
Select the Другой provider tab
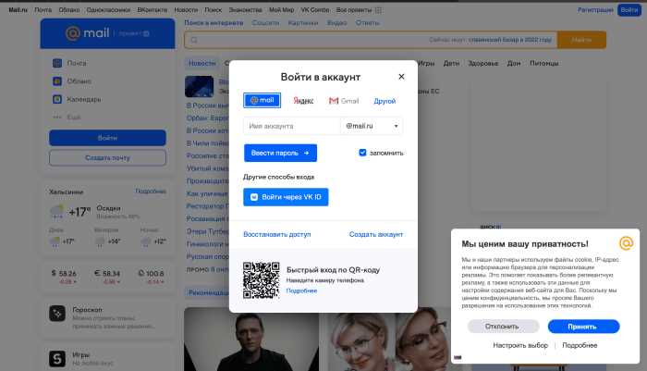pyautogui.click(x=385, y=101)
